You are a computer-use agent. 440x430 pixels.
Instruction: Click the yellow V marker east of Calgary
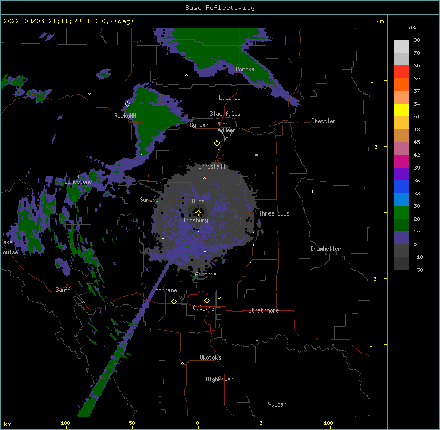(x=219, y=298)
